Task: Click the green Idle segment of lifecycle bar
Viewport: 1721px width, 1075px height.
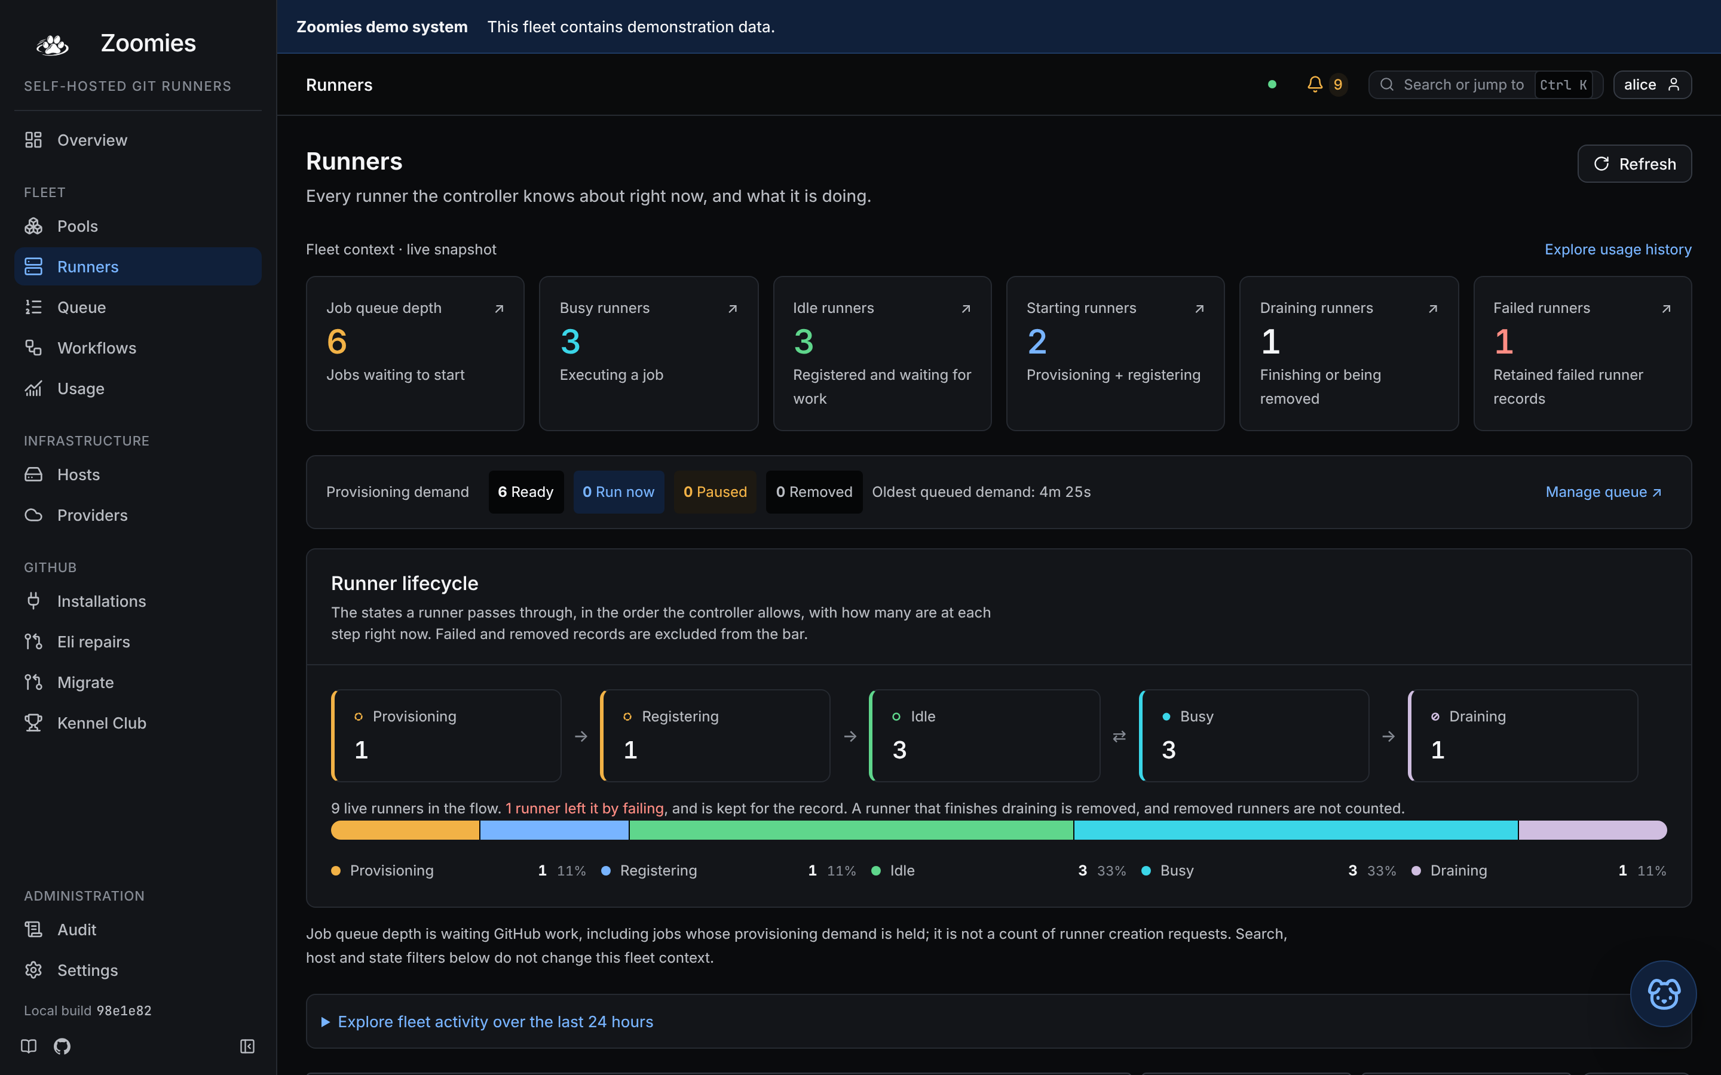Action: click(x=852, y=830)
